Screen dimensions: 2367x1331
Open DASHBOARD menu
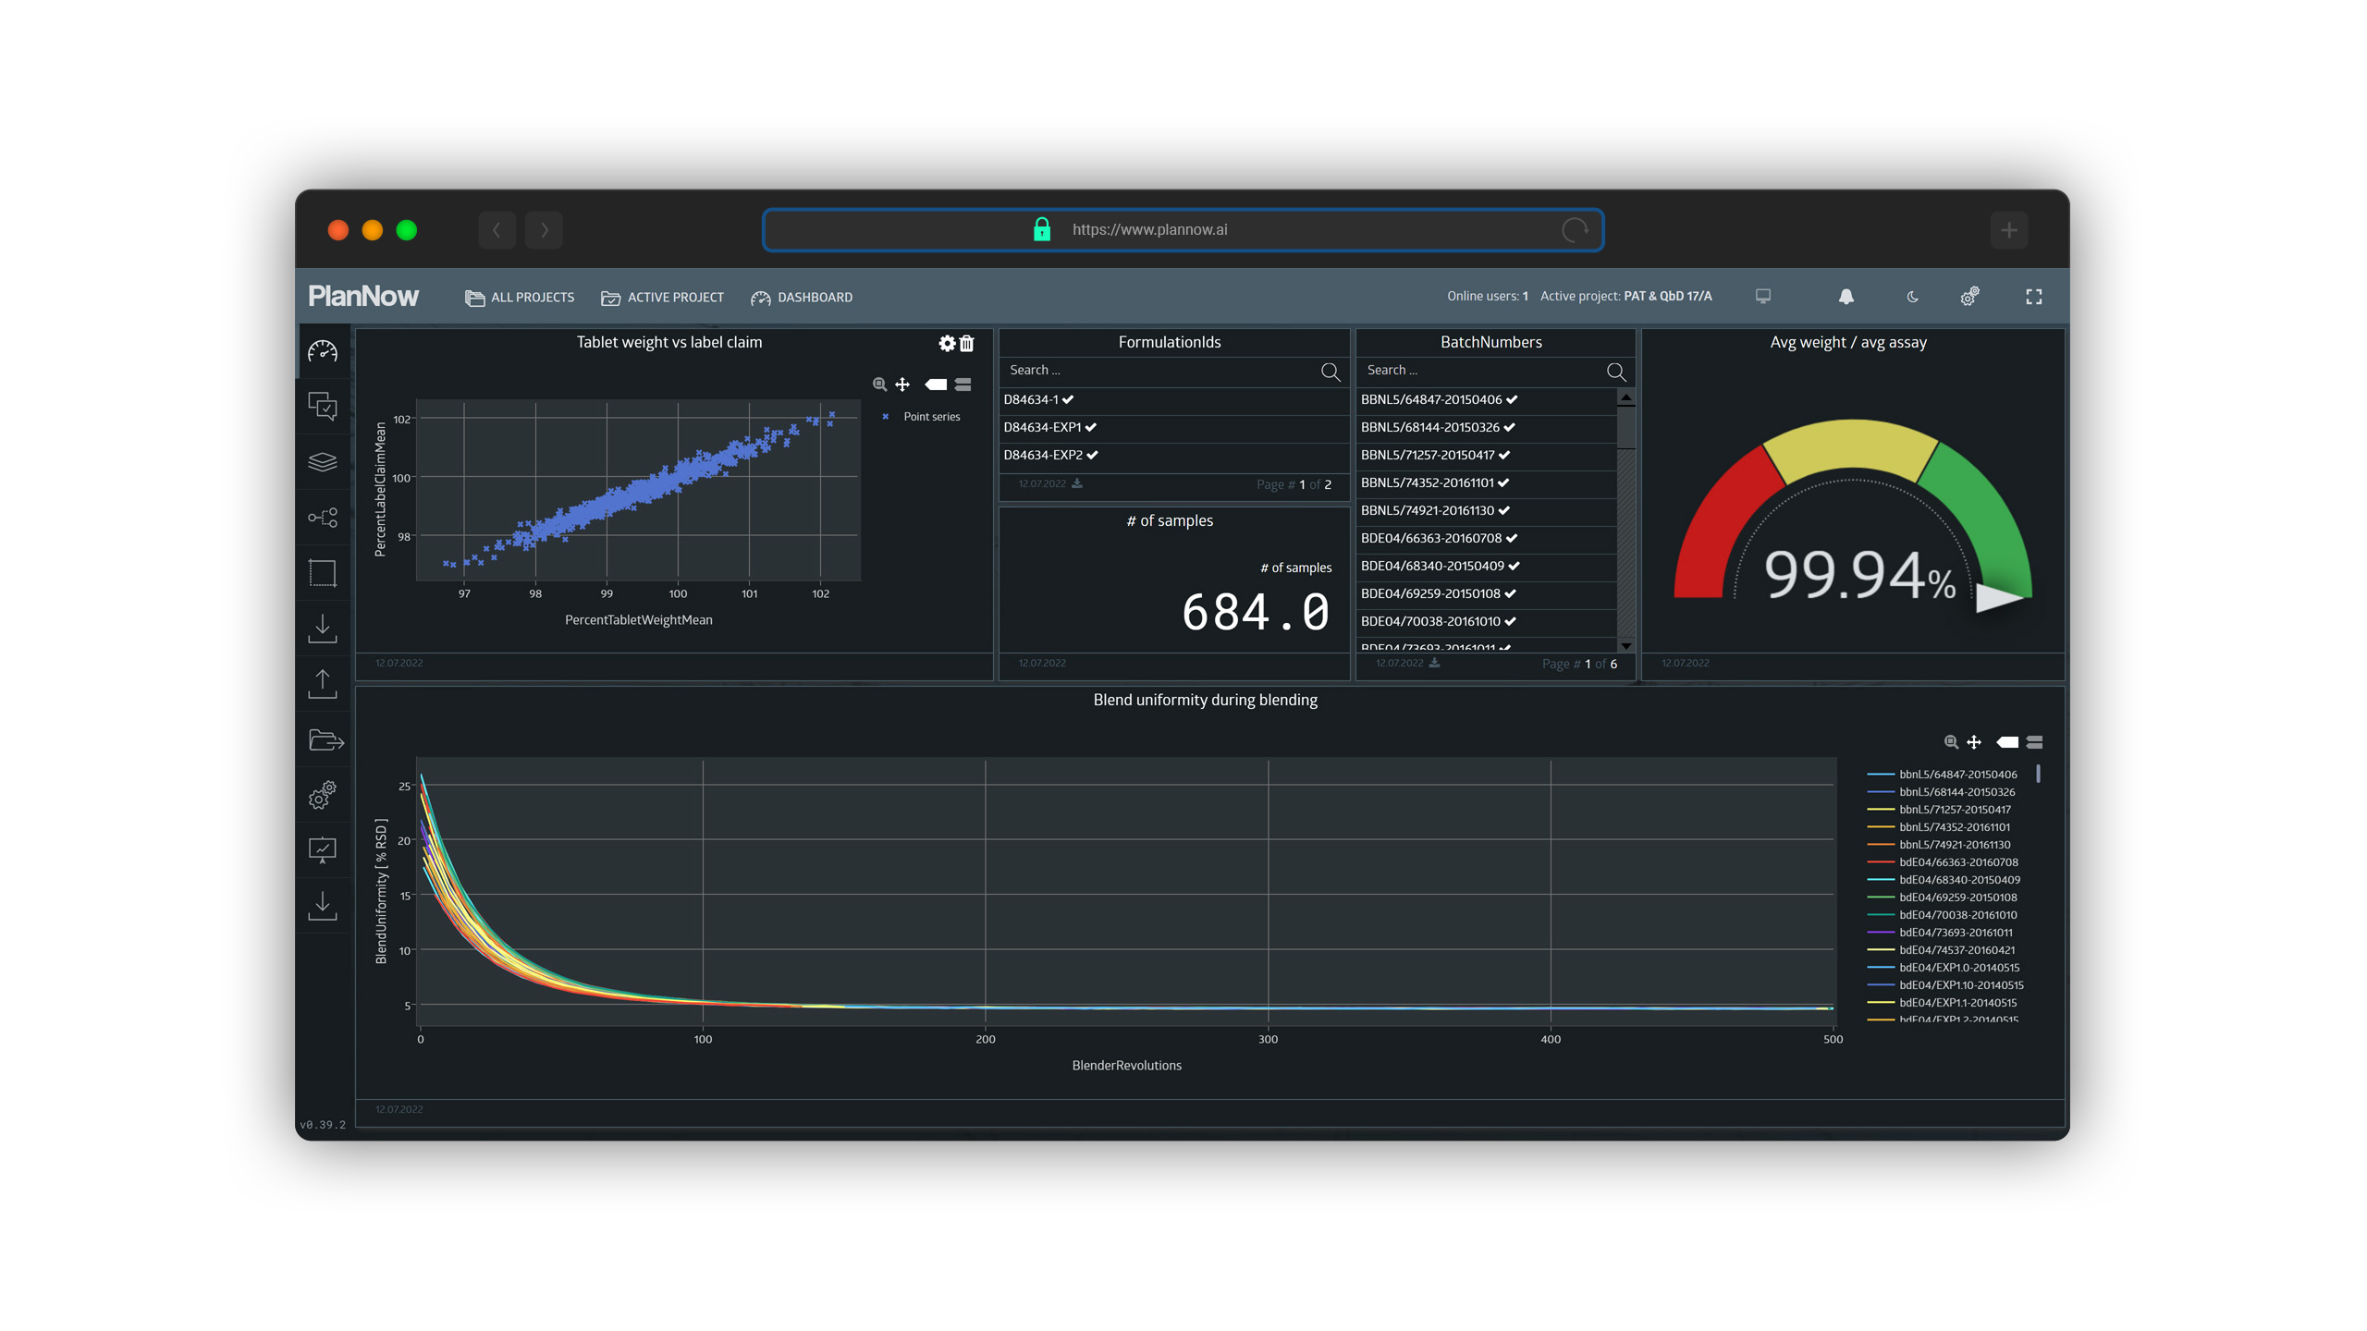801,297
